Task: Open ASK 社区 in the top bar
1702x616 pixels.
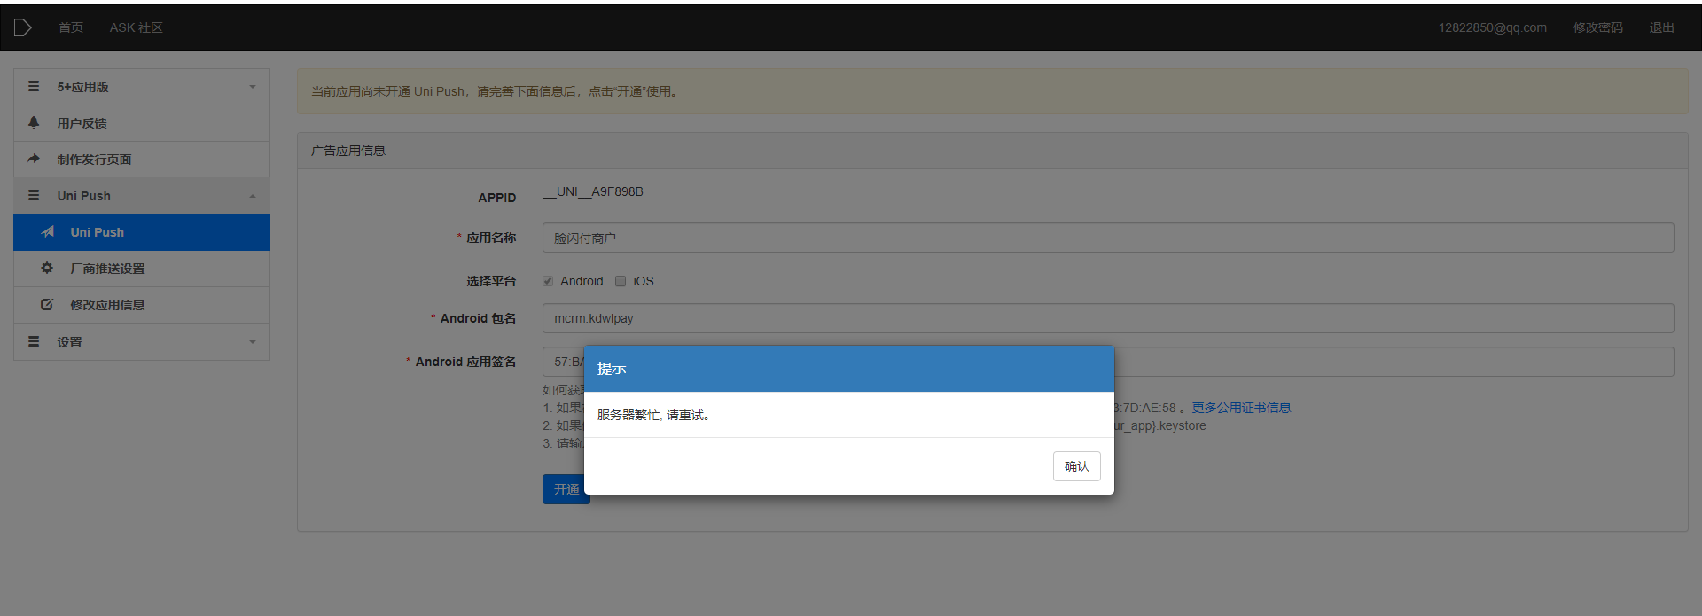Action: 136,27
